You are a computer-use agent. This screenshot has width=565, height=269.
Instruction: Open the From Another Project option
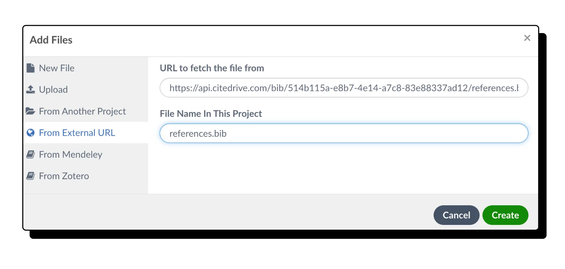point(82,111)
